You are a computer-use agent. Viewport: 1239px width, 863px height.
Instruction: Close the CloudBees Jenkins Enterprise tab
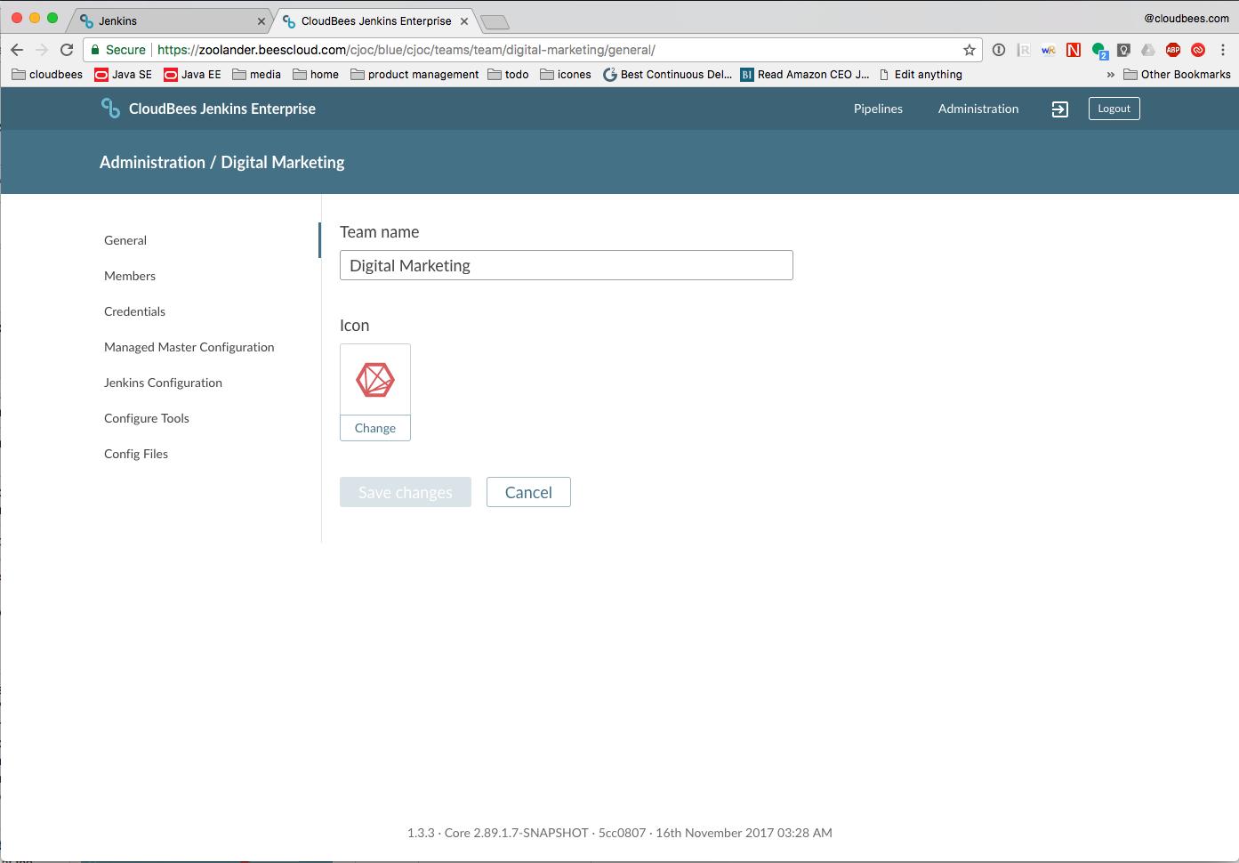tap(464, 21)
